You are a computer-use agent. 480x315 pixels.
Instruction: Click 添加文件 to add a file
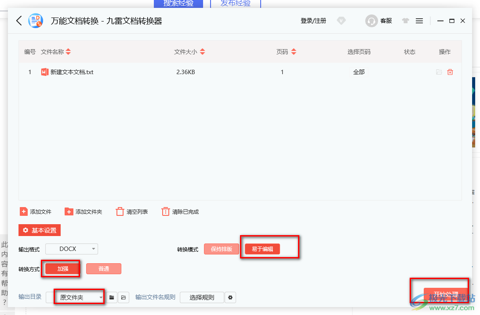(x=36, y=212)
